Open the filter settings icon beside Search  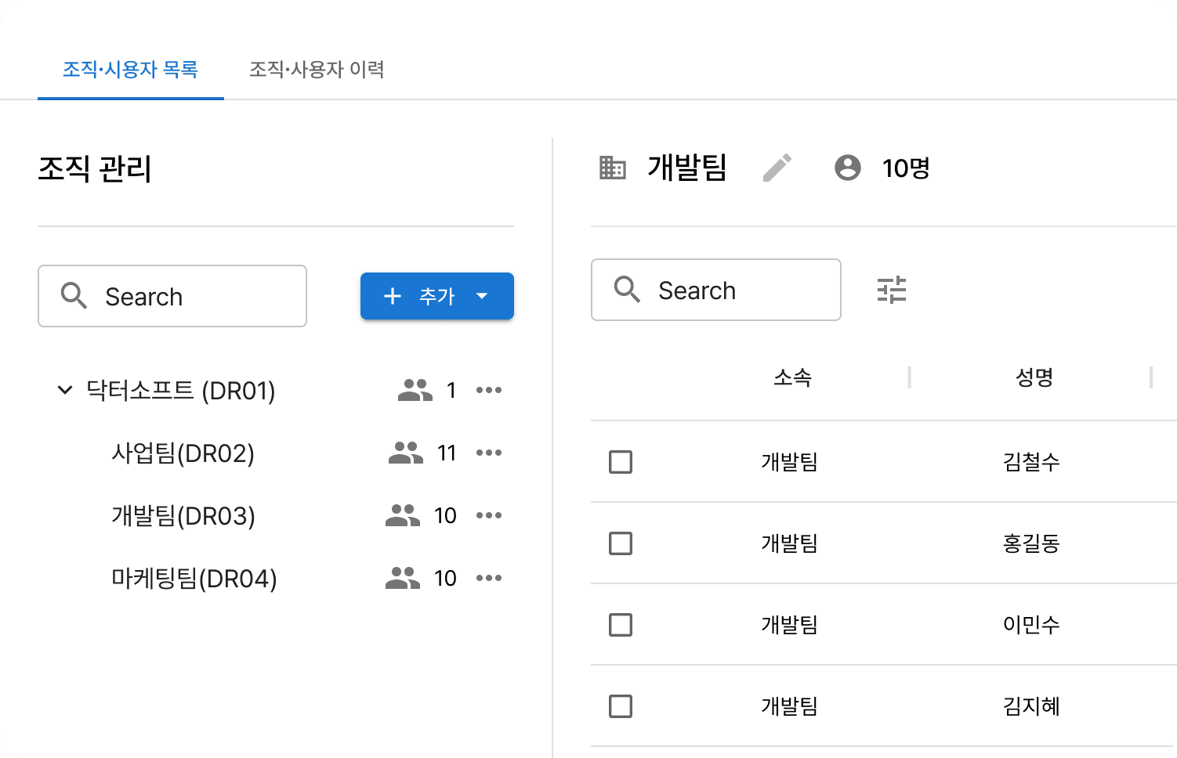pyautogui.click(x=891, y=290)
